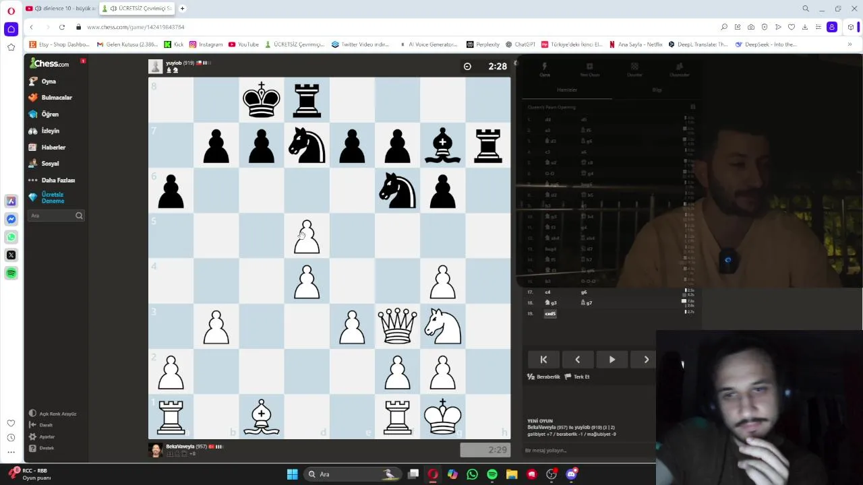Open Spotify from the Windows taskbar
Screen dimensions: 863x485
click(x=492, y=474)
